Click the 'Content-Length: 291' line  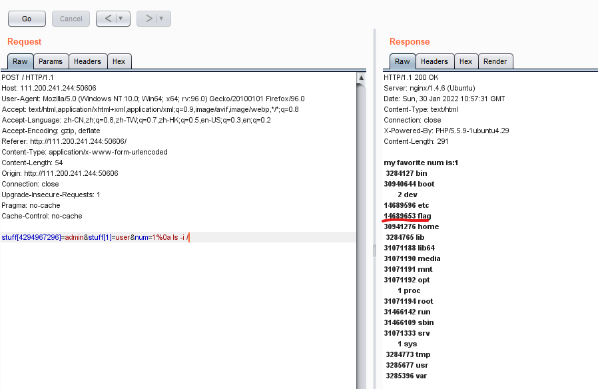416,141
